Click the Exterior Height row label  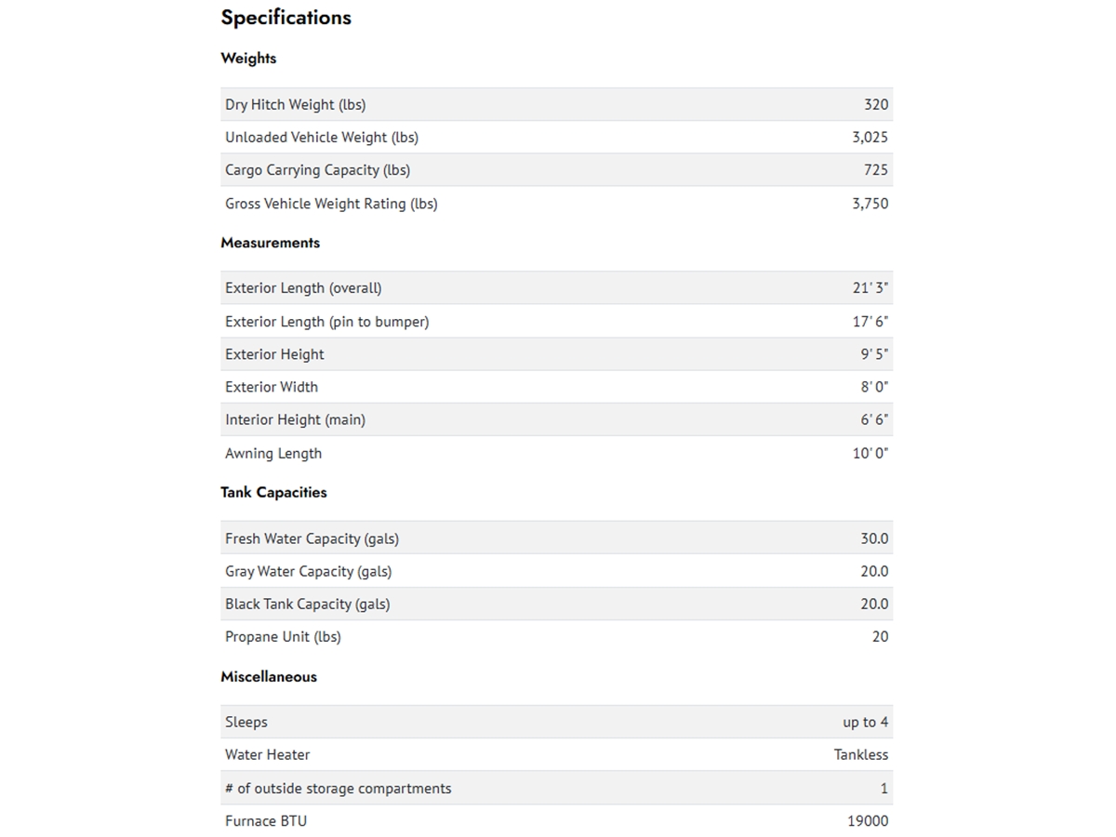274,354
